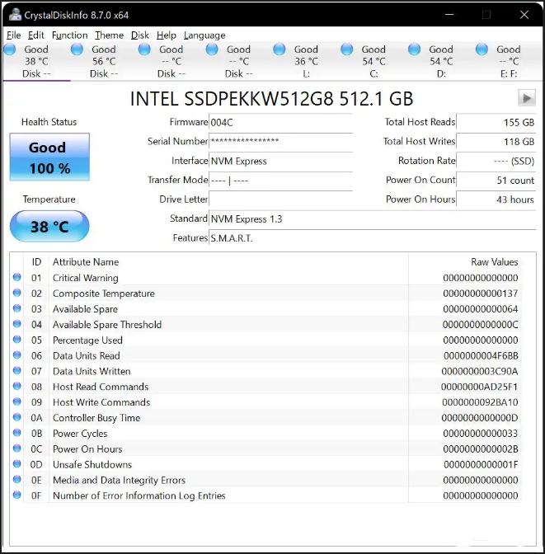The width and height of the screenshot is (545, 554).
Task: Click the INTEL SSDPEKKW512G8 512.1 GB title
Action: [271, 99]
